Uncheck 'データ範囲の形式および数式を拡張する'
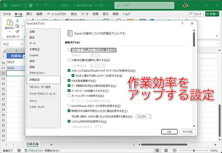 click(69, 86)
